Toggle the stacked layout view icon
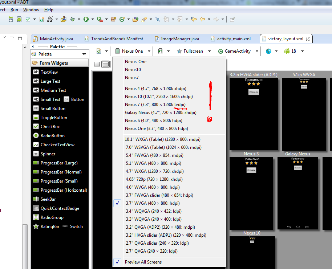This screenshot has height=269, width=332. tap(105, 64)
